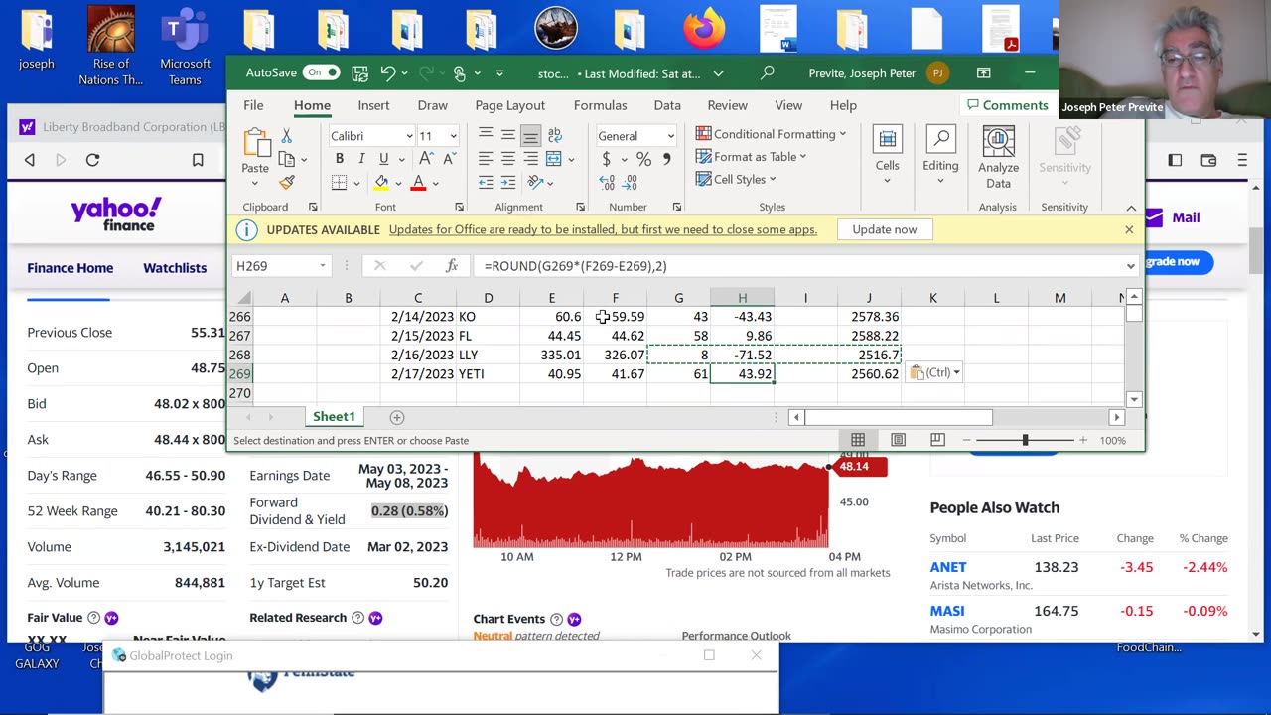The height and width of the screenshot is (715, 1271).
Task: Switch to the View tab
Action: point(788,105)
